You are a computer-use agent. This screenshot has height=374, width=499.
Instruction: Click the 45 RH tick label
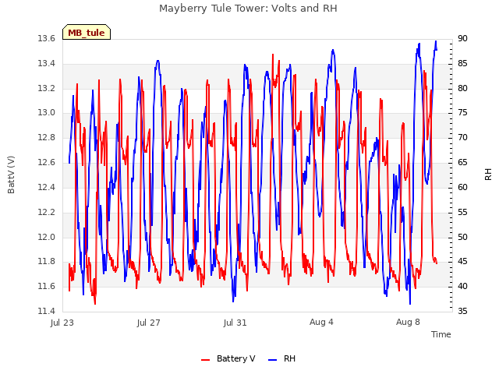462,262
